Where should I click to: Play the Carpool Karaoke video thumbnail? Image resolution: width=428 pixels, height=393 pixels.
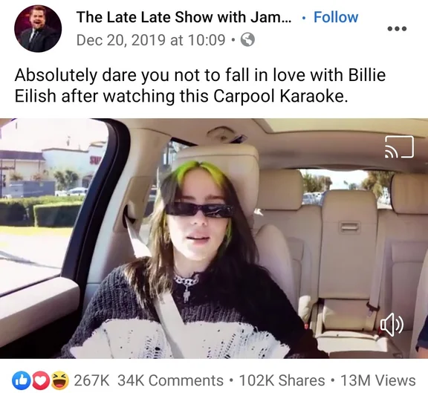point(214,238)
